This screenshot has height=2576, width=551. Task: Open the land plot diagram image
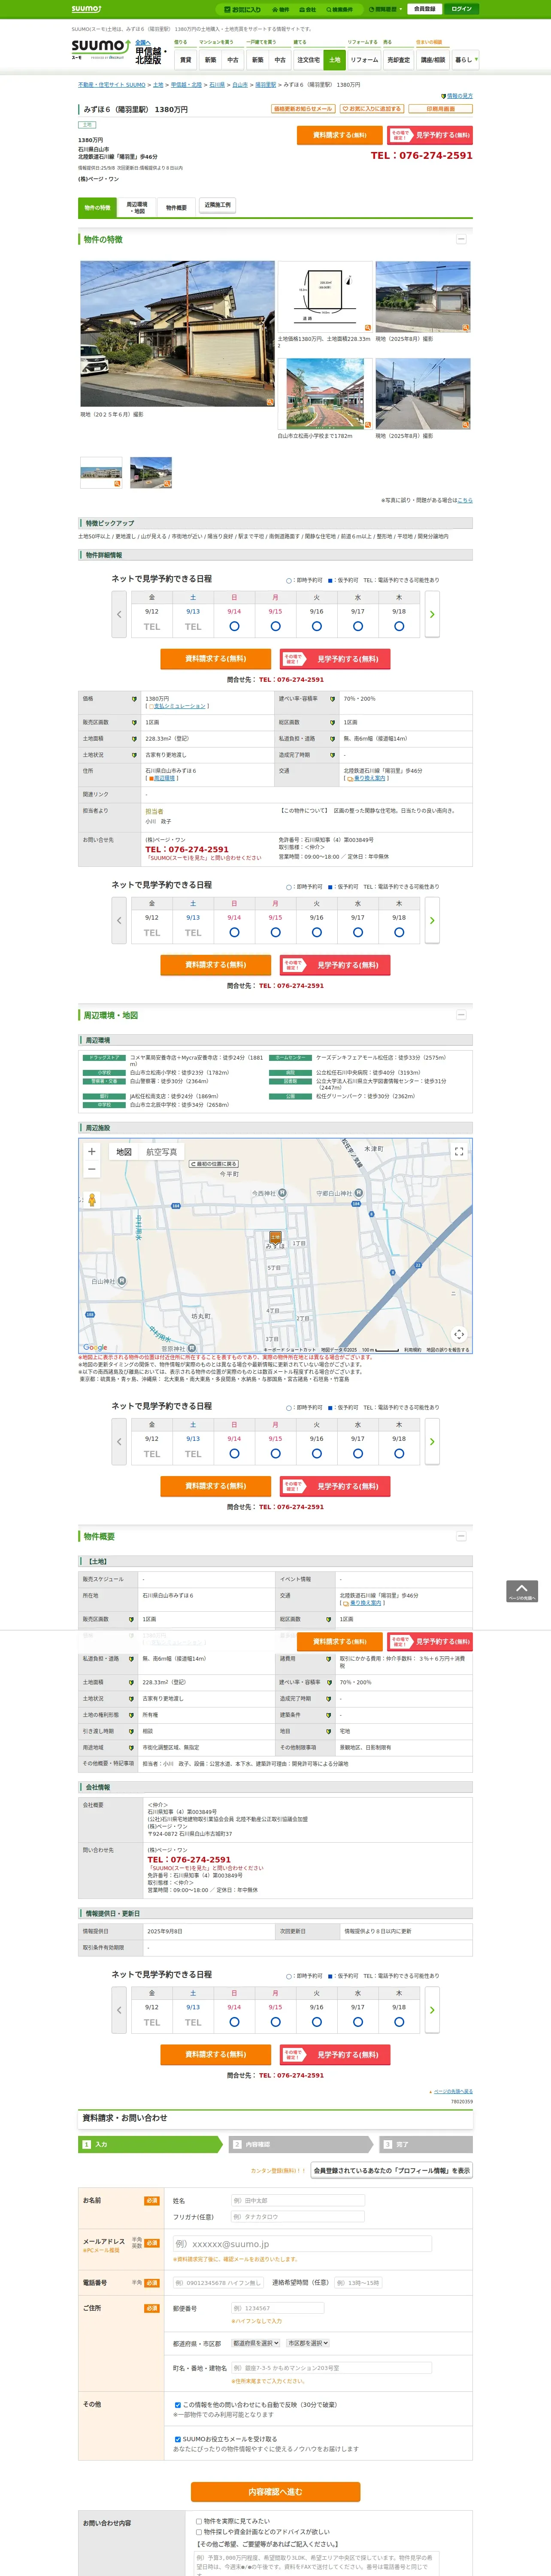tap(324, 297)
